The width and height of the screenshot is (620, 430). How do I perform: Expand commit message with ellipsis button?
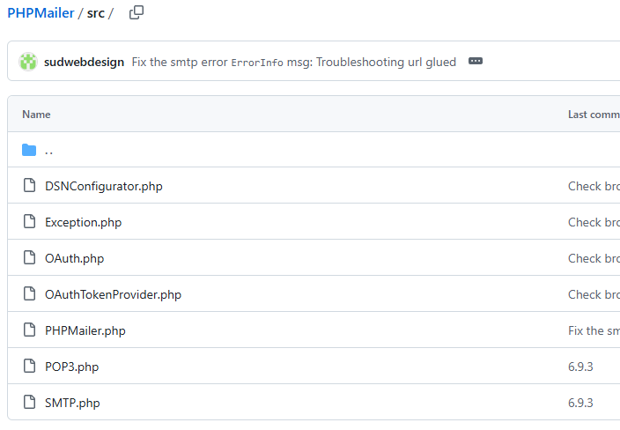coord(476,61)
